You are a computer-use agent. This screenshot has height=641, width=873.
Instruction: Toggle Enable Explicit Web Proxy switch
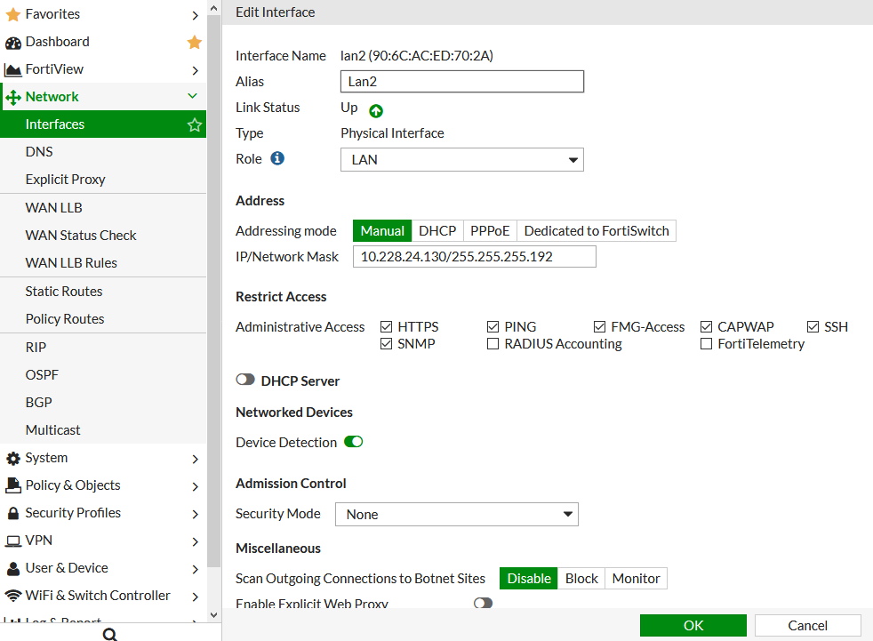(x=484, y=603)
